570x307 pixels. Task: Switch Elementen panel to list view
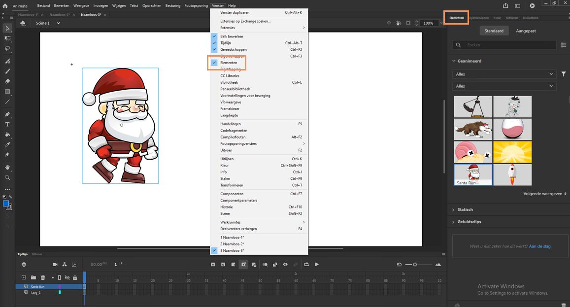(564, 45)
